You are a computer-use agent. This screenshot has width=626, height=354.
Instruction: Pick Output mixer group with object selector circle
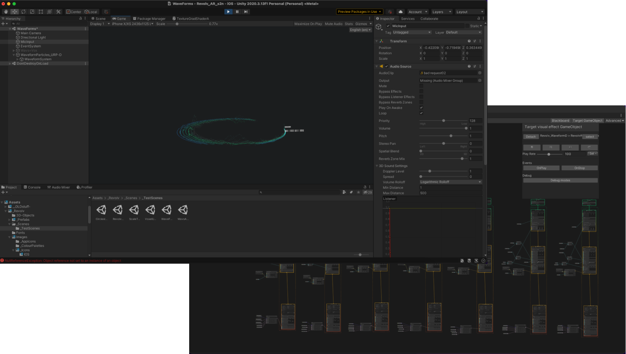480,80
